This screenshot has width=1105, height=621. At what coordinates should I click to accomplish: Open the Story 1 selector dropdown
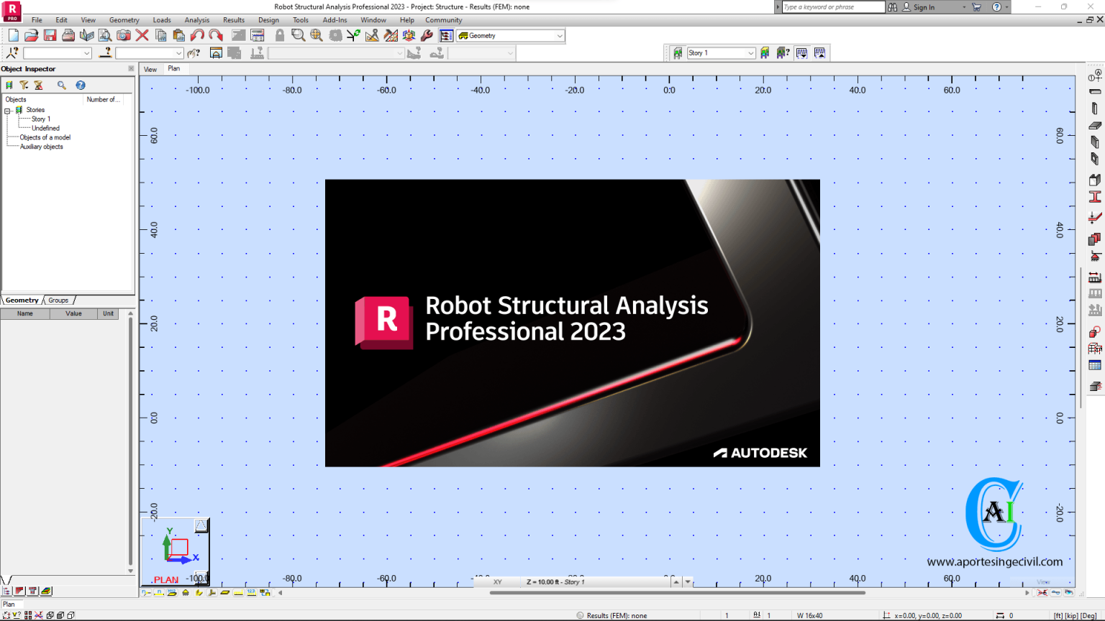(x=750, y=52)
